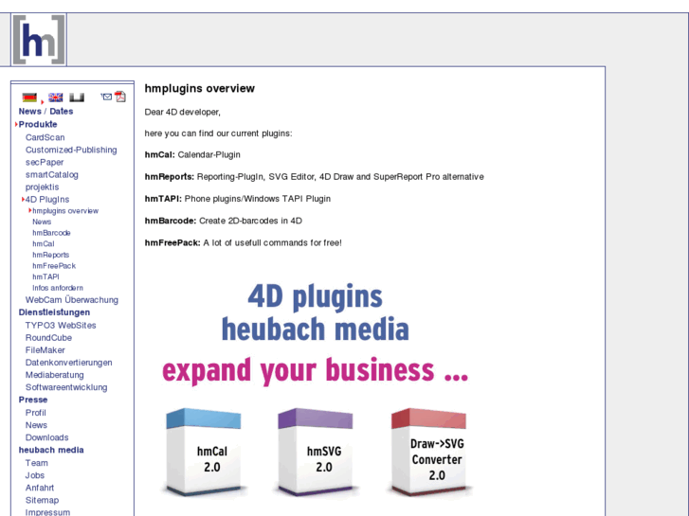
Task: Switch language with the UK flag
Action: click(55, 98)
